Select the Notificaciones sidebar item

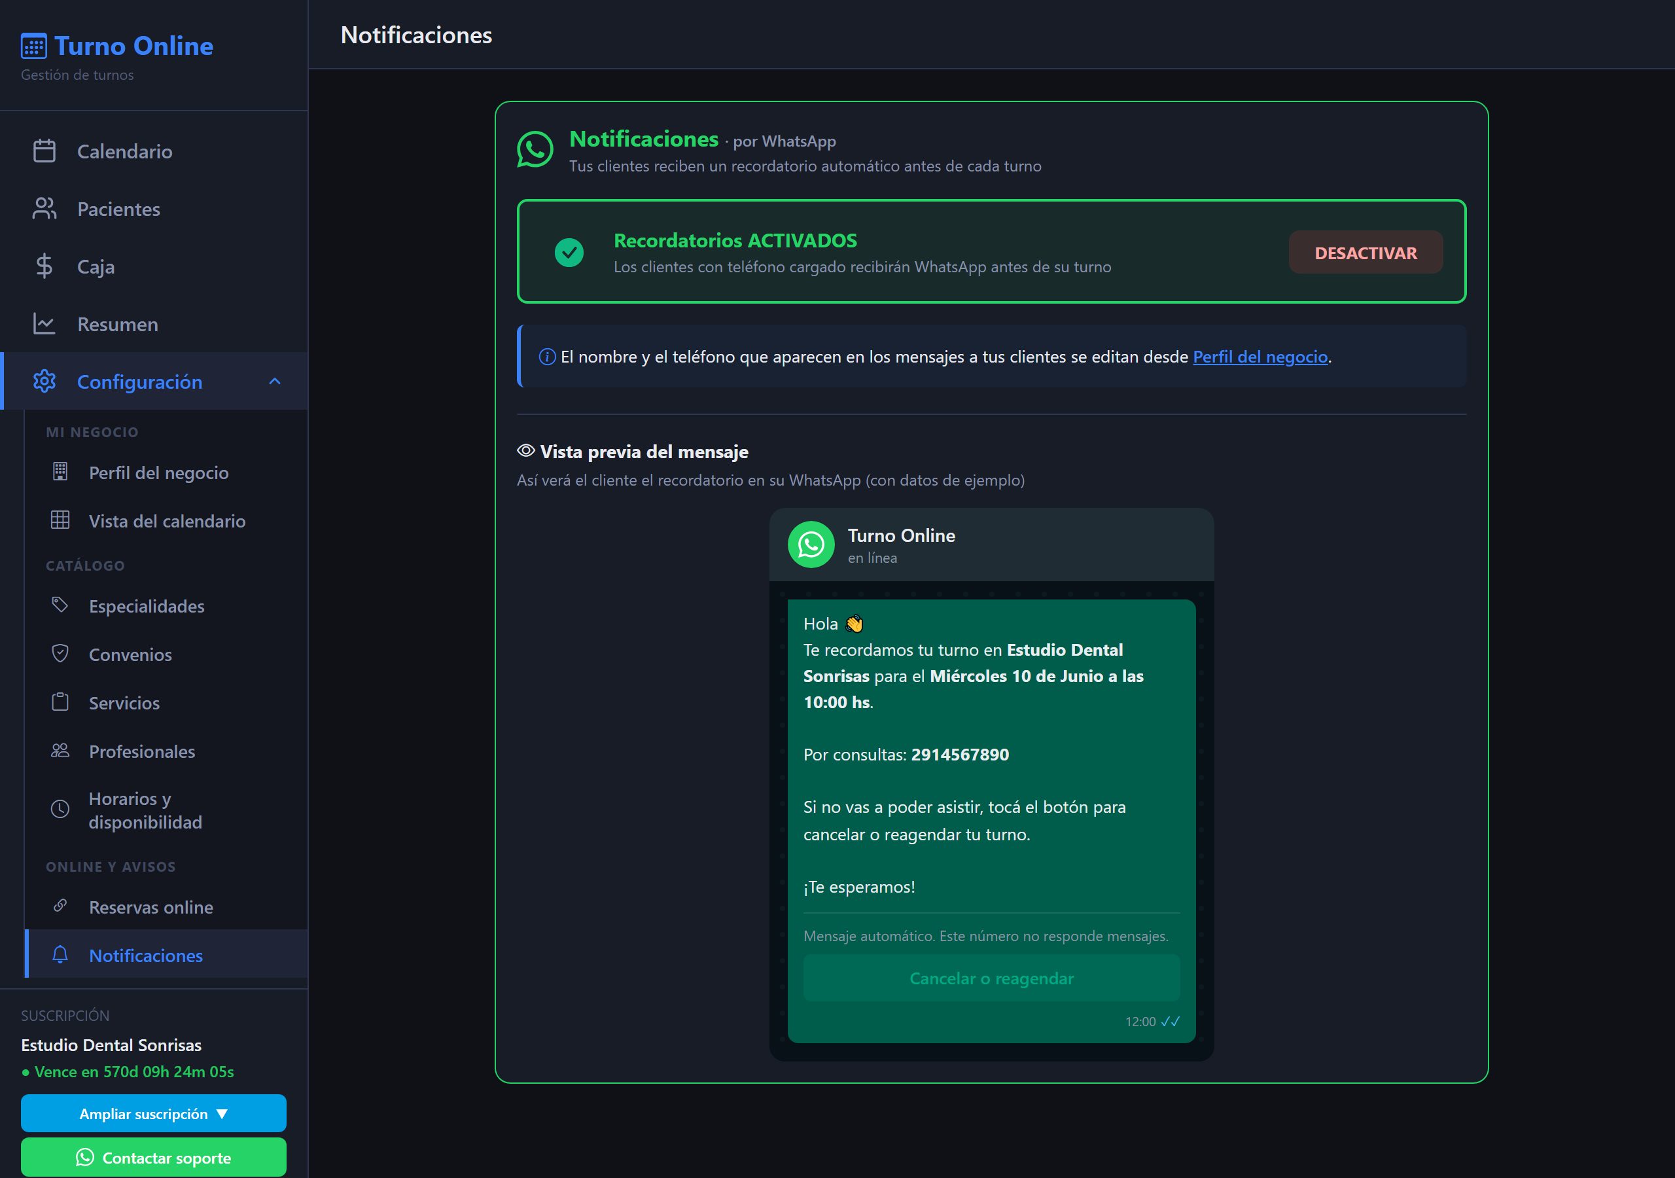tap(166, 955)
